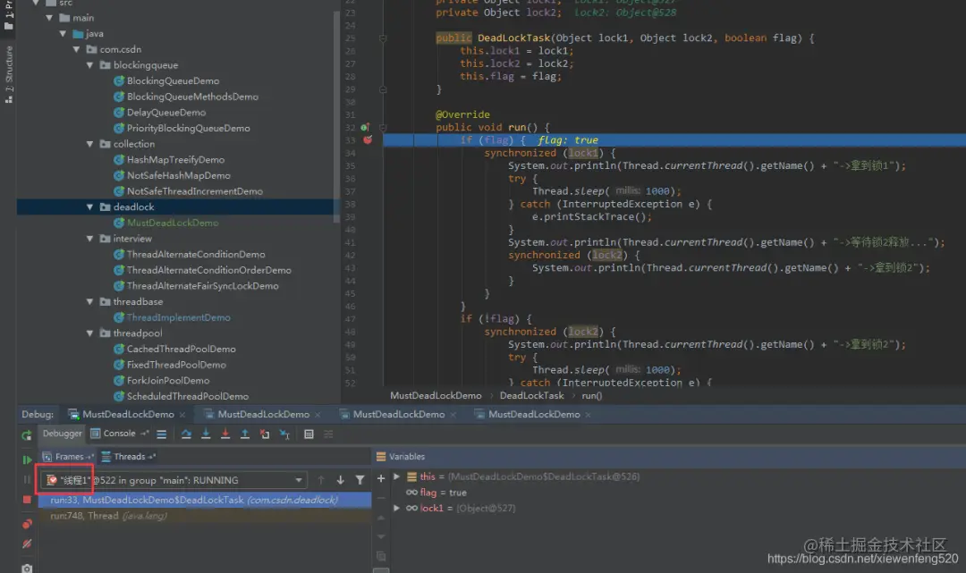The width and height of the screenshot is (966, 573).
Task: Click the Step Over debugger icon
Action: coord(186,434)
